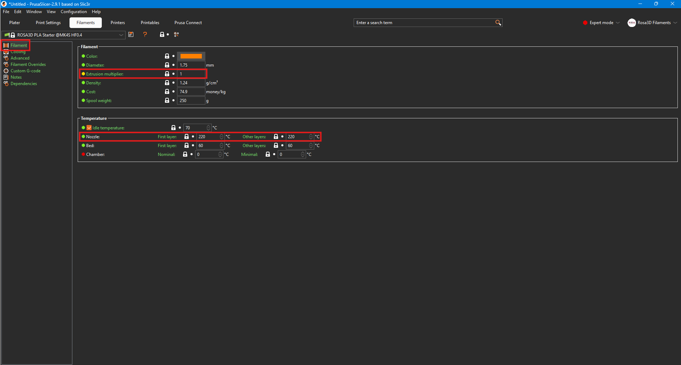Save the current filament preset
Image resolution: width=681 pixels, height=365 pixels.
[x=131, y=34]
